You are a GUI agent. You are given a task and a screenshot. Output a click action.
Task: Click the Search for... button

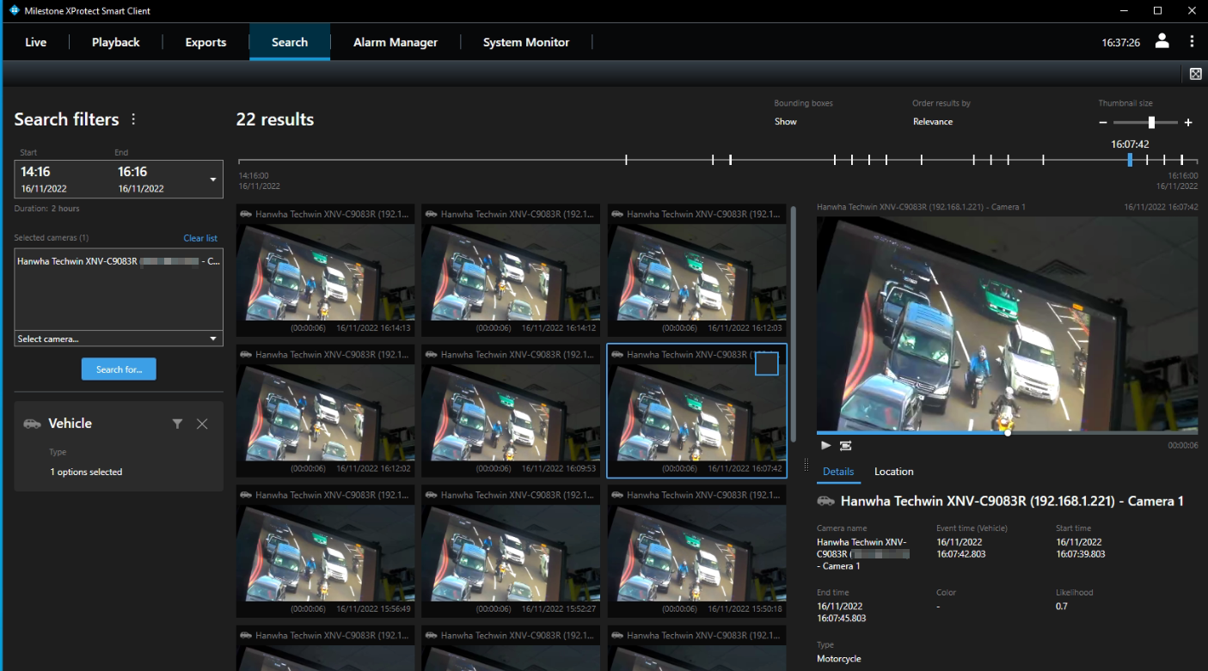pyautogui.click(x=119, y=369)
